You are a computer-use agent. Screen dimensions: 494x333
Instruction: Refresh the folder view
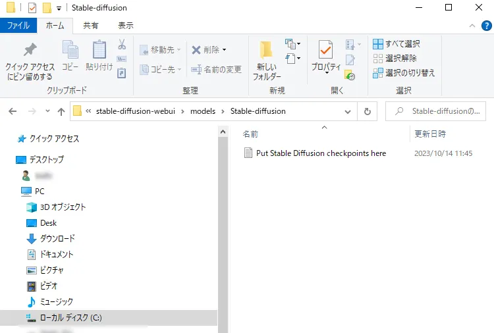368,111
